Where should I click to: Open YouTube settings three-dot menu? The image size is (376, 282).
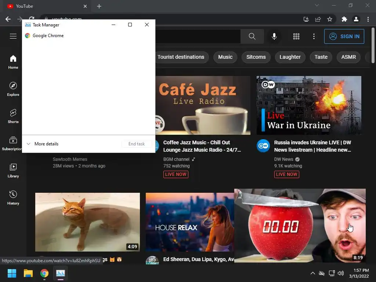tap(314, 36)
